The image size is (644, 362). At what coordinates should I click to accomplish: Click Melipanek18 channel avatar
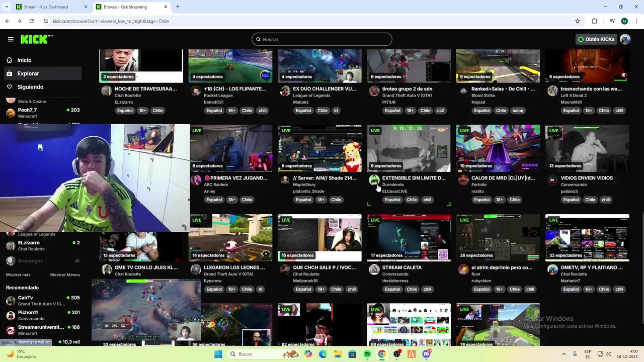285,269
